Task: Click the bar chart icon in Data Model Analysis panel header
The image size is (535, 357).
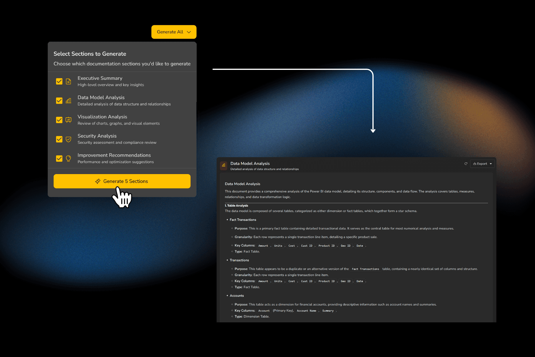Action: click(x=224, y=165)
